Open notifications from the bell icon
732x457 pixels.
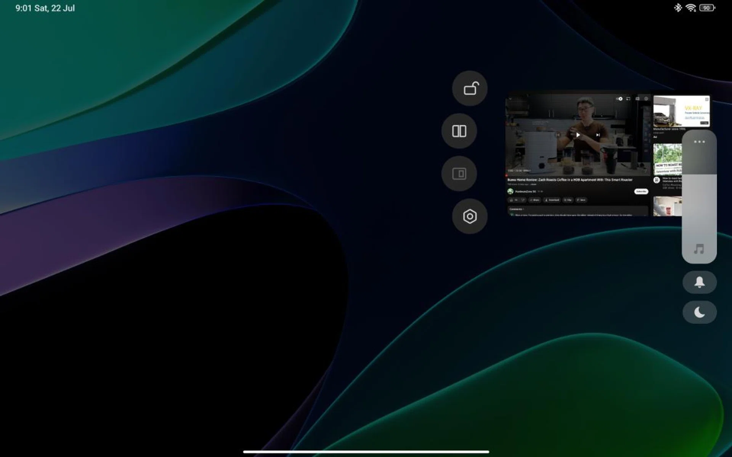click(700, 282)
